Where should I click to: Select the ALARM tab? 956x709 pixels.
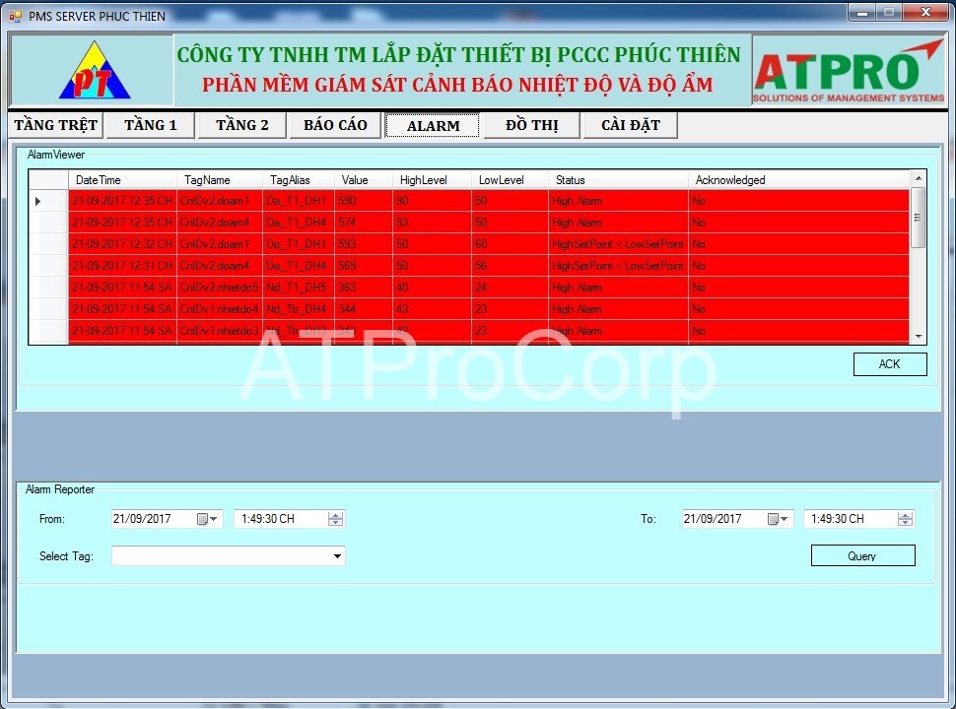[433, 126]
